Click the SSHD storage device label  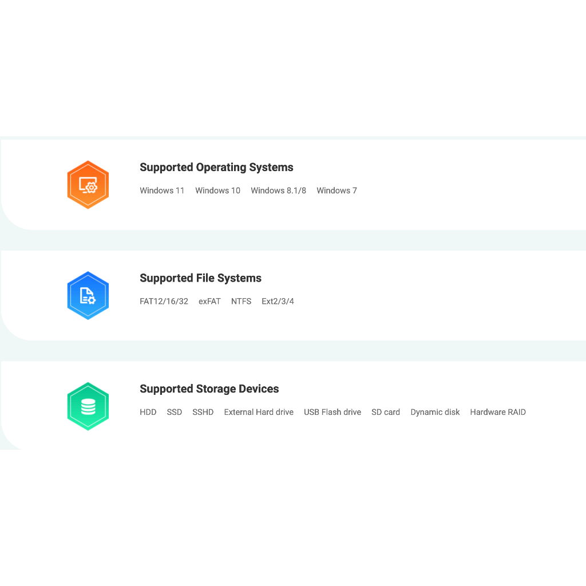tap(203, 412)
